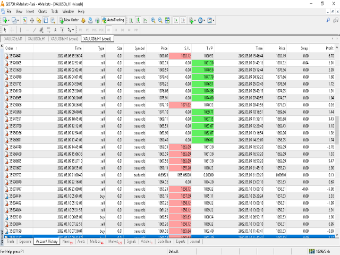The width and height of the screenshot is (340, 255).
Task: Select the Trendline drawing tool
Action: tap(35, 30)
